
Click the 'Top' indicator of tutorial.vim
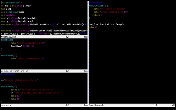click(x=86, y=37)
